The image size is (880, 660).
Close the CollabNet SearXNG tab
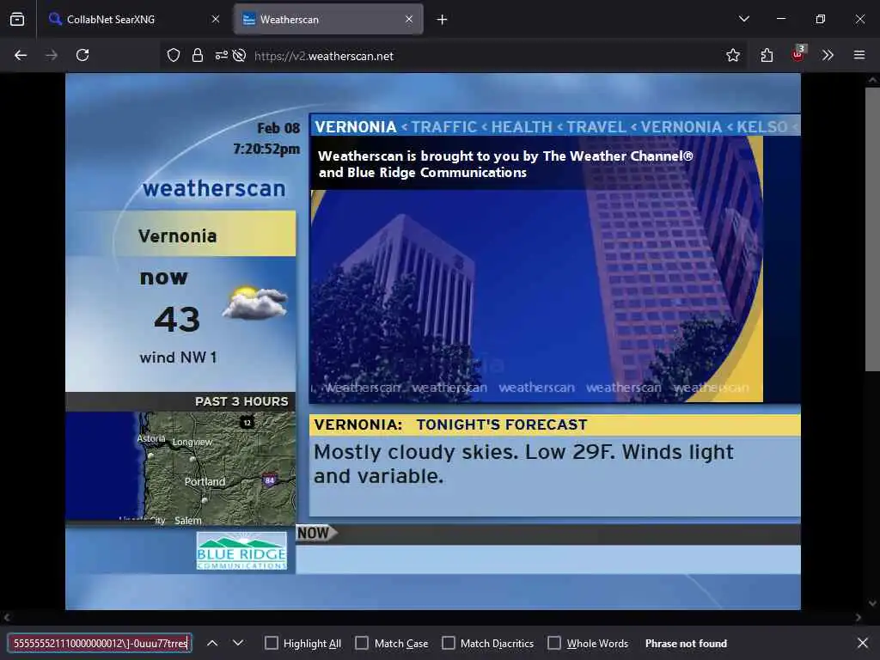pos(216,20)
